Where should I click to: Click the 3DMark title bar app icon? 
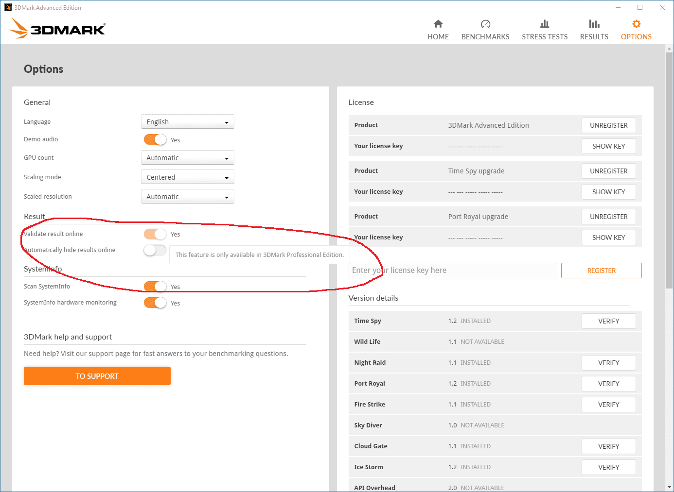[x=8, y=7]
